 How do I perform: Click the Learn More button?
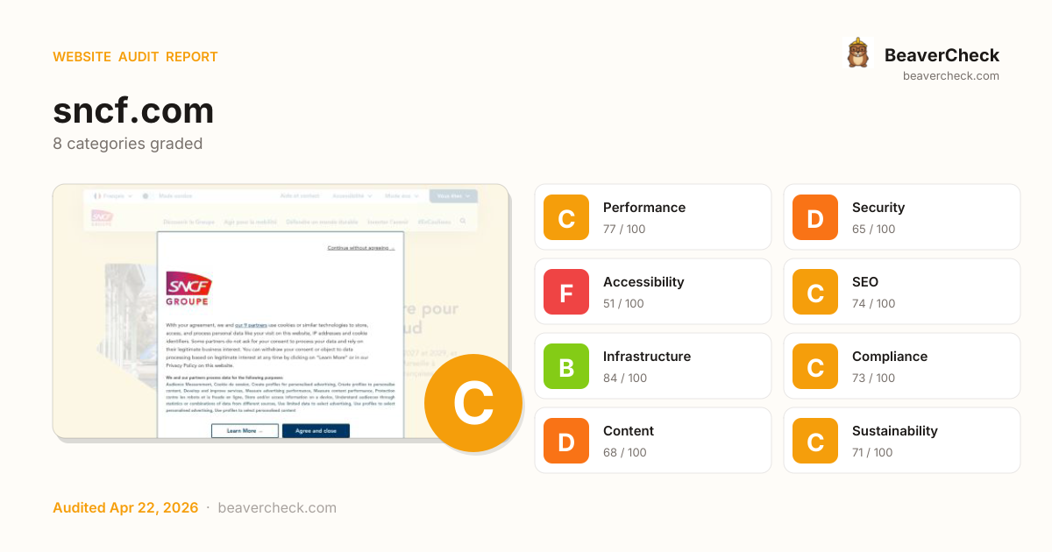pos(245,431)
